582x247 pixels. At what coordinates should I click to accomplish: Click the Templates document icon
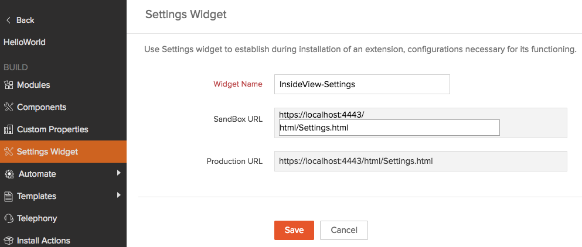coord(8,197)
